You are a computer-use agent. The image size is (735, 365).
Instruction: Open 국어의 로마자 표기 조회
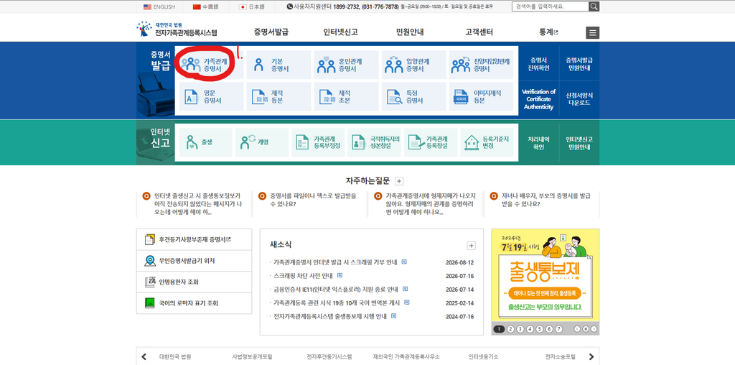[194, 303]
